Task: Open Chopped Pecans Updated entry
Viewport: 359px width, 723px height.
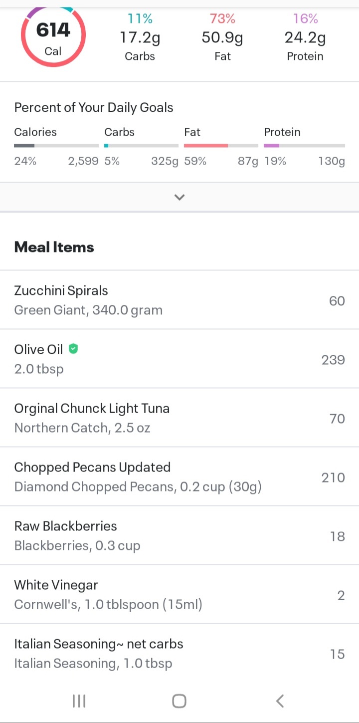Action: click(179, 477)
